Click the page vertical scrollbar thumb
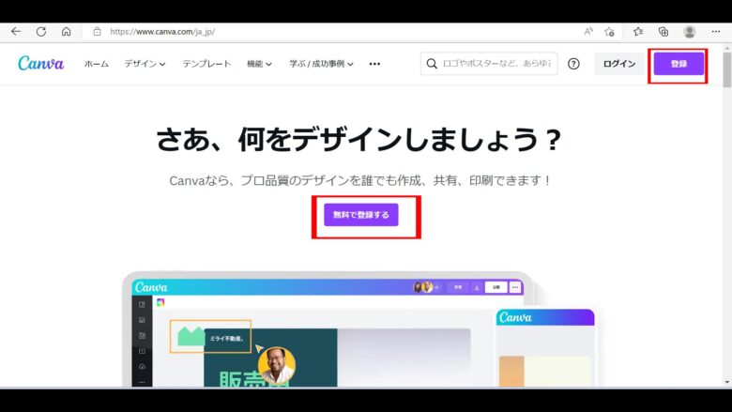Viewport: 732px width, 412px height. point(727,70)
